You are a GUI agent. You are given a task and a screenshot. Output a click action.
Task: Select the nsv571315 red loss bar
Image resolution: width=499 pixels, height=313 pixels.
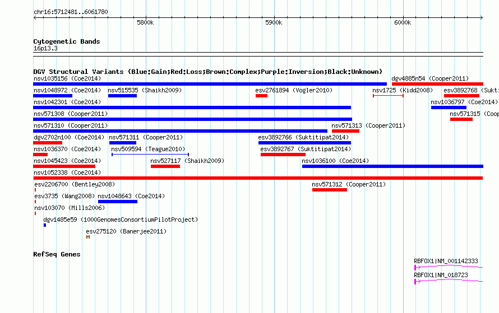(x=461, y=119)
